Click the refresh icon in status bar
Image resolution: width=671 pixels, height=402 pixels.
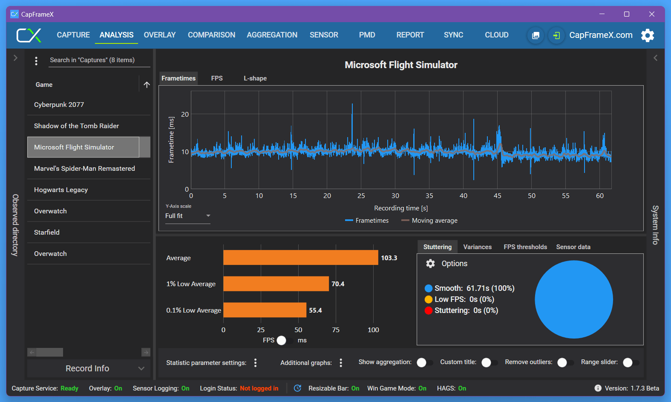click(x=297, y=388)
